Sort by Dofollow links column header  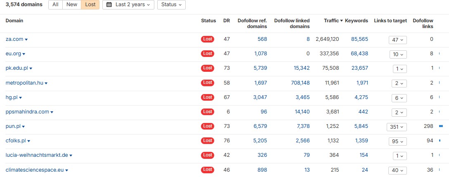(423, 24)
